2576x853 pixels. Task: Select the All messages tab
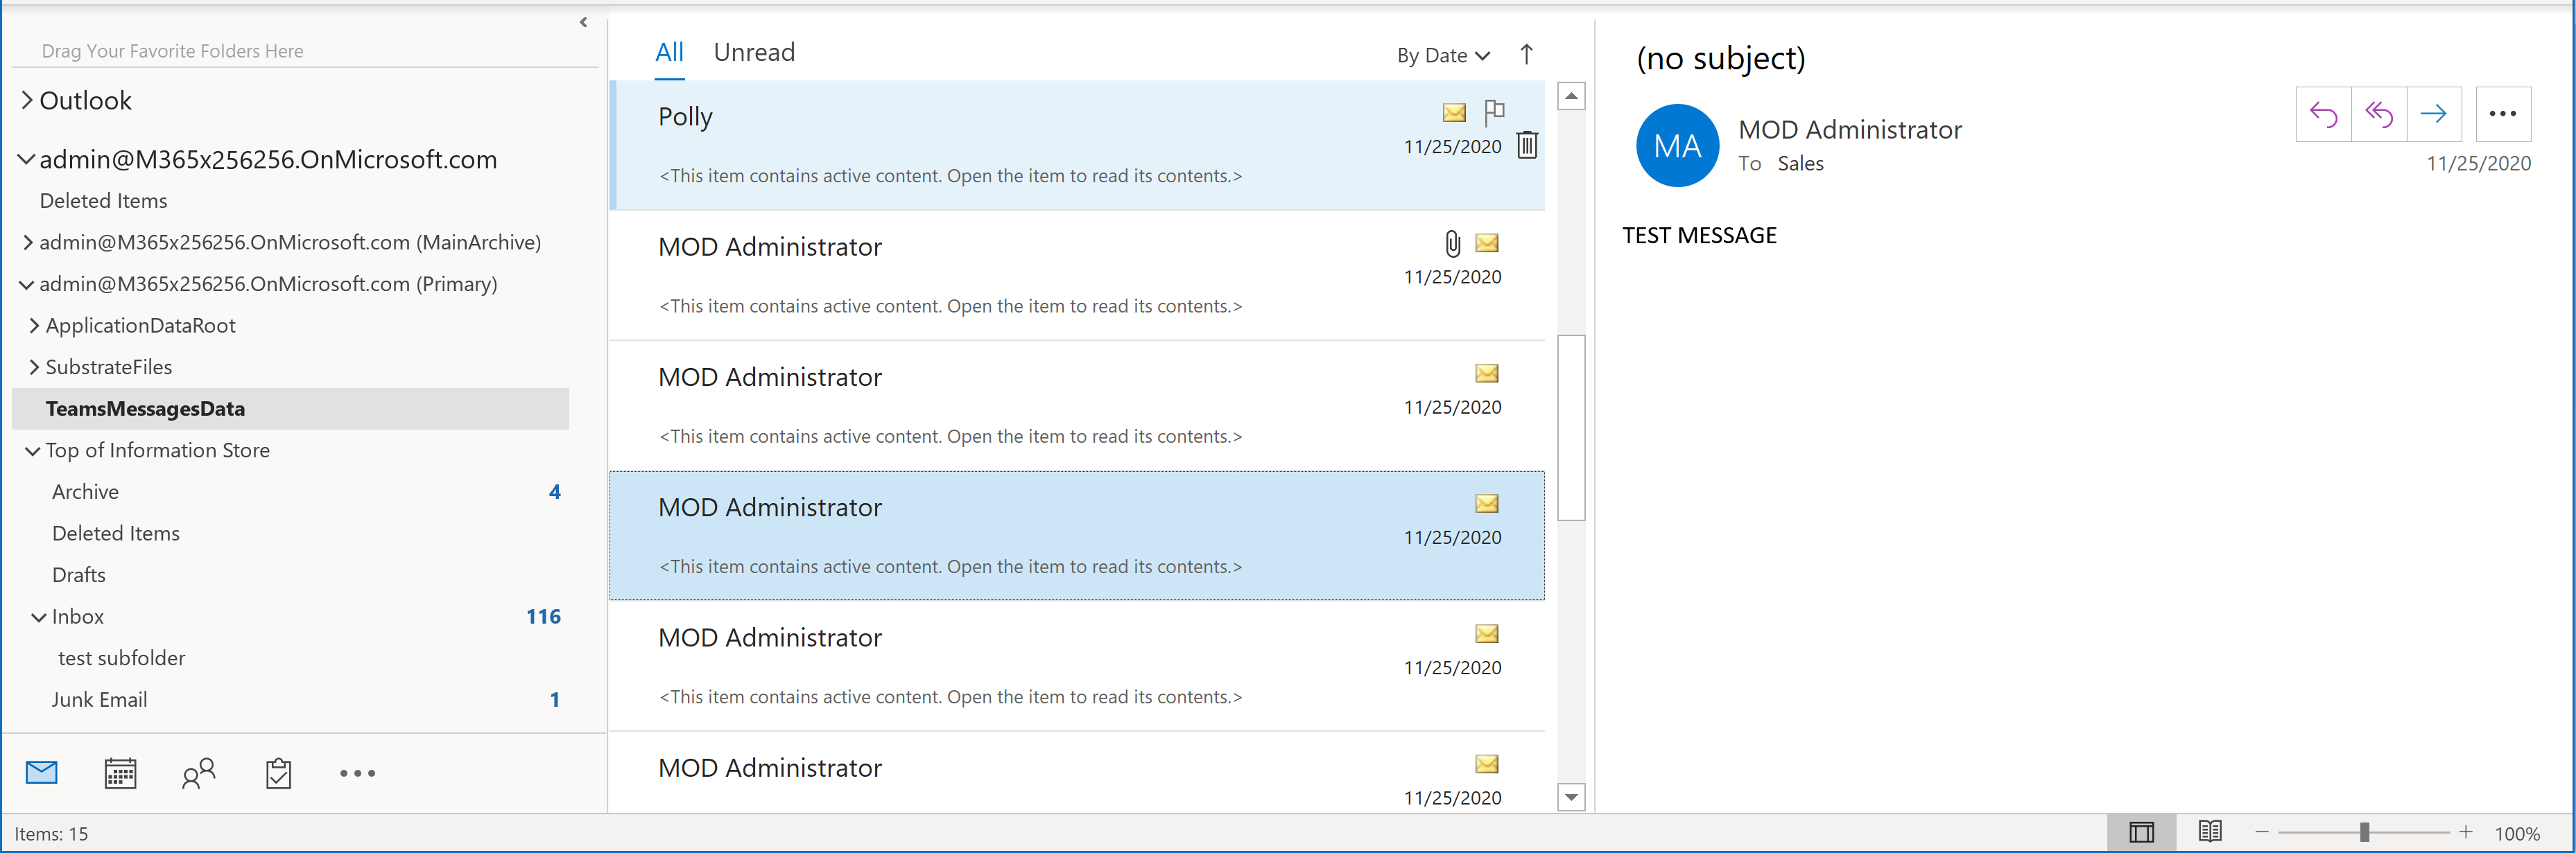click(669, 53)
